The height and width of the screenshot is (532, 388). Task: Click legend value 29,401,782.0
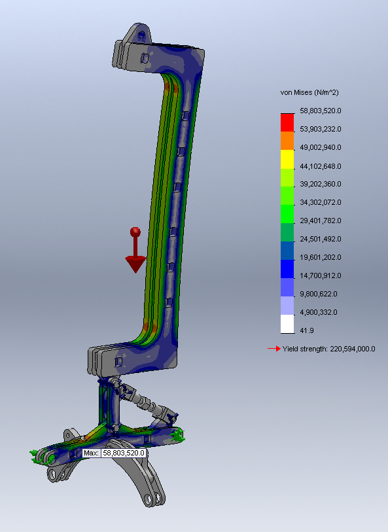pyautogui.click(x=321, y=221)
